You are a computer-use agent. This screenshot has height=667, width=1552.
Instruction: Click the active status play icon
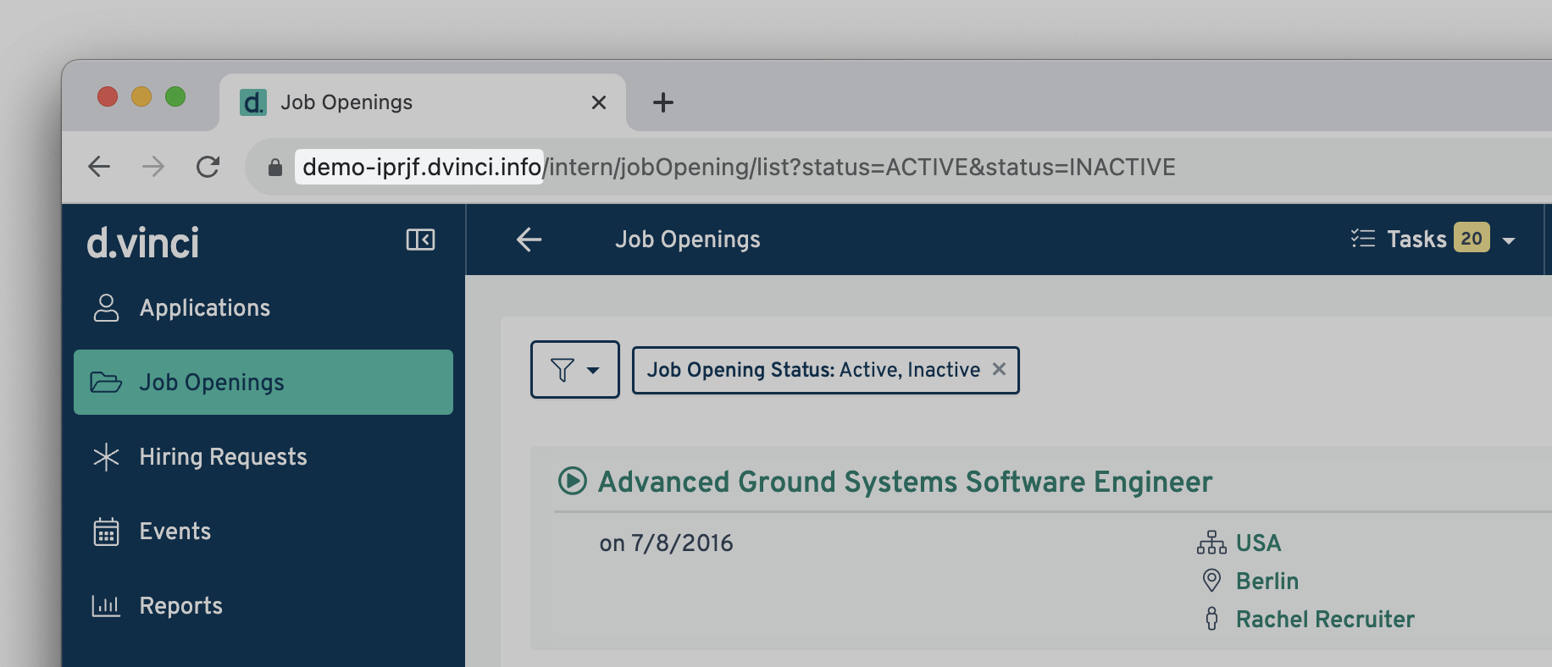click(x=573, y=481)
